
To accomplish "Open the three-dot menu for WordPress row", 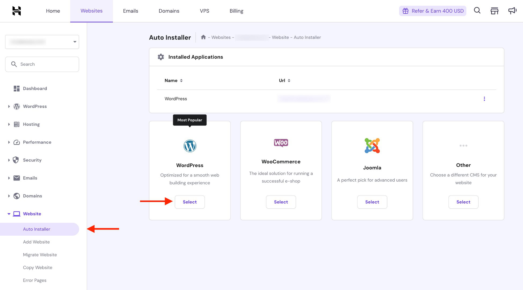I will 484,99.
